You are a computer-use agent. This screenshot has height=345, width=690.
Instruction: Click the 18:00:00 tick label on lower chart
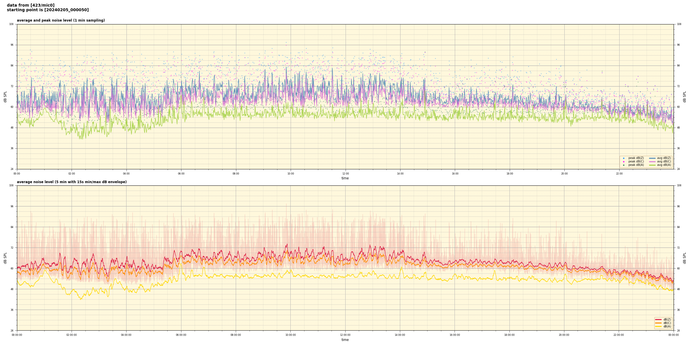click(x=509, y=335)
